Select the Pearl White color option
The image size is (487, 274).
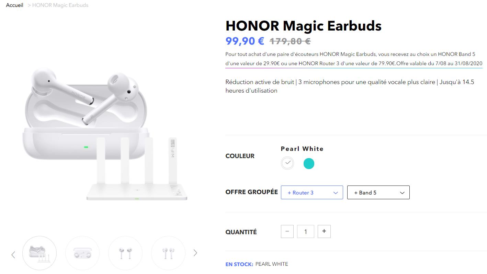click(x=287, y=163)
